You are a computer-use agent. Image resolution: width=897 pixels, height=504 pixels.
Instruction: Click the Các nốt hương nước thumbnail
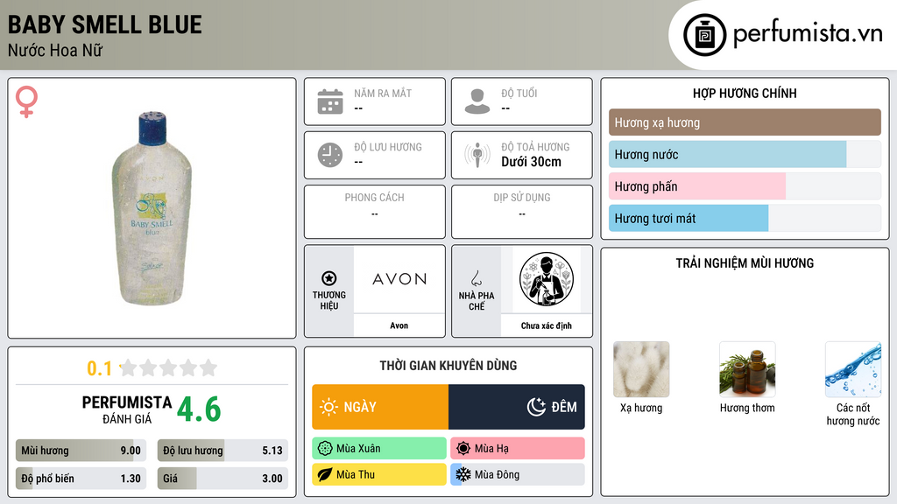coord(853,369)
